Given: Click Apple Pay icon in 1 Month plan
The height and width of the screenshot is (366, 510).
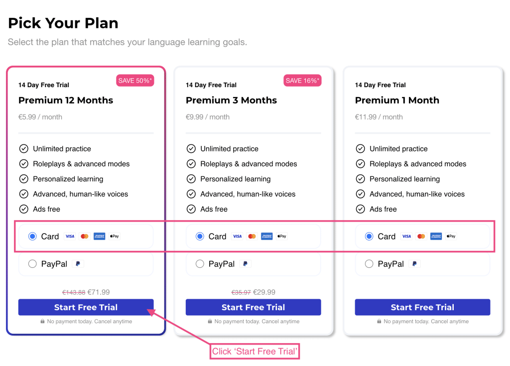Looking at the screenshot, I should click(x=451, y=237).
